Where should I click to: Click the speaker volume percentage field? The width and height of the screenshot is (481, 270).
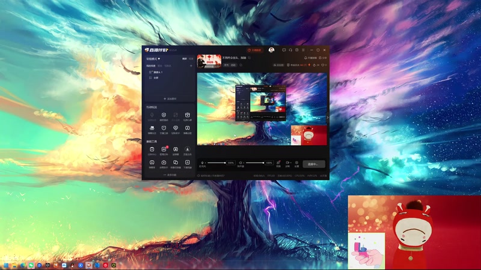coord(269,163)
